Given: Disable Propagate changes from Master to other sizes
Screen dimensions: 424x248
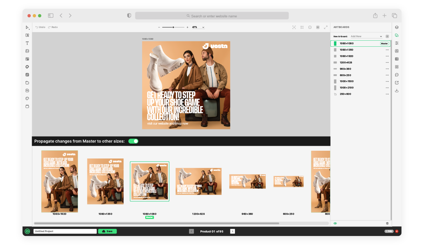Looking at the screenshot, I should click(133, 141).
